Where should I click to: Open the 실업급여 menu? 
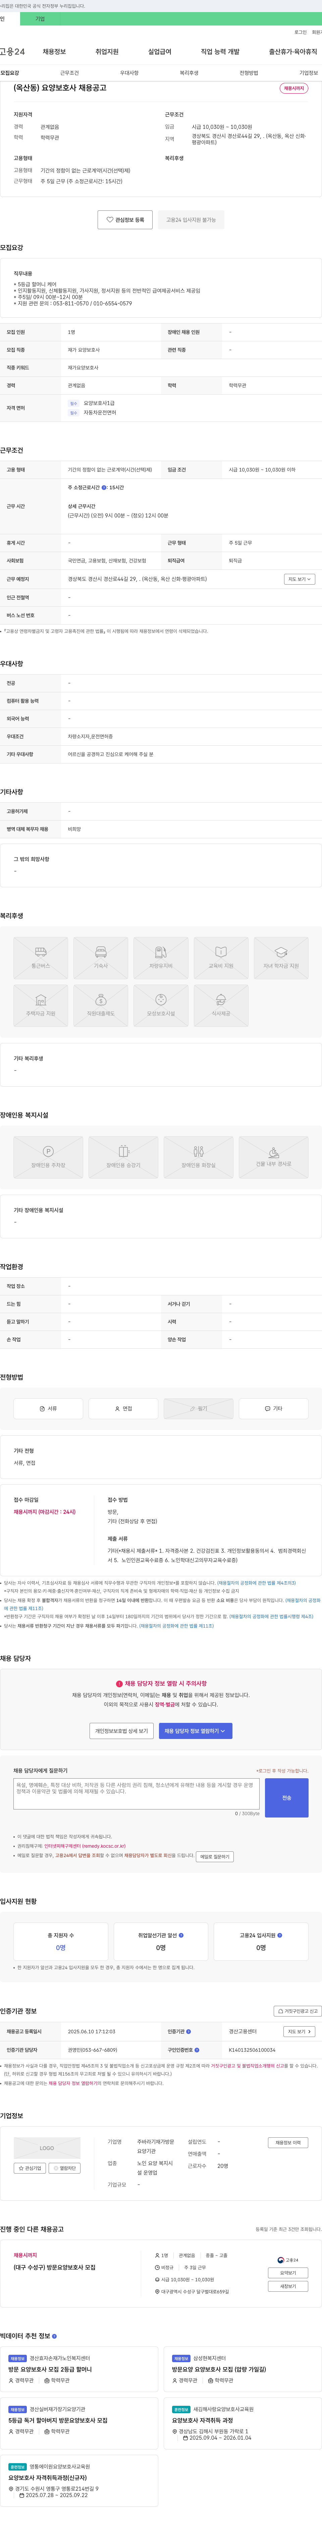pyautogui.click(x=160, y=51)
